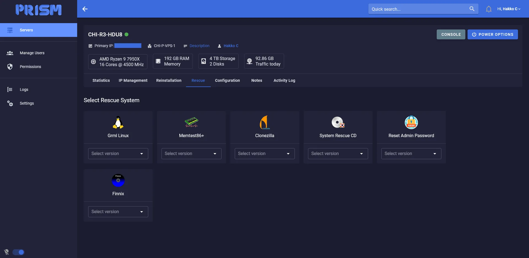Open the Hakko C user menu
Screen dimensions: 529x258
tap(509, 9)
